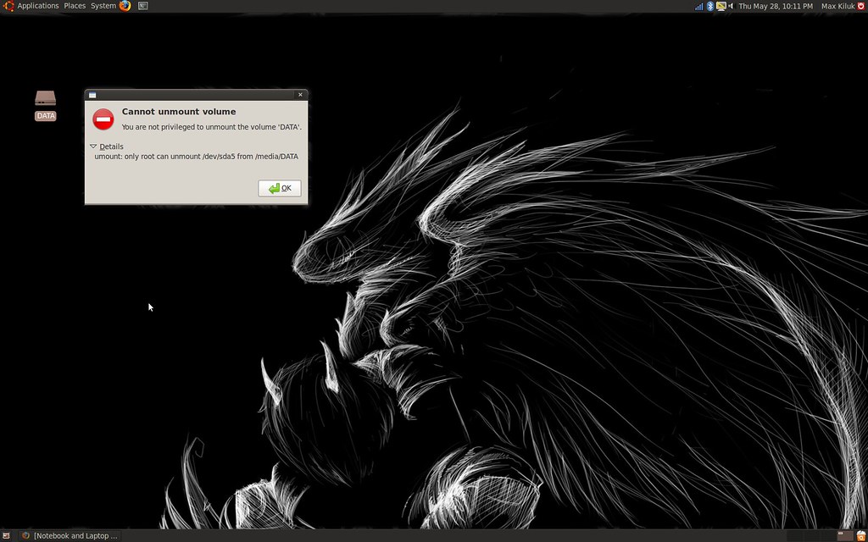868x542 pixels.
Task: Click the red power/shutdown icon
Action: click(x=861, y=6)
